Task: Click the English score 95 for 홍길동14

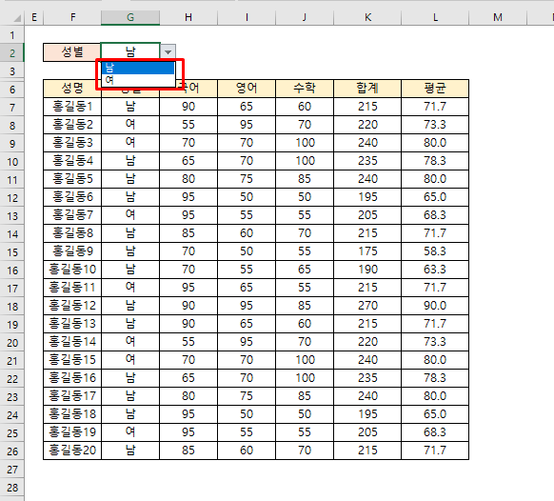Action: tap(247, 342)
